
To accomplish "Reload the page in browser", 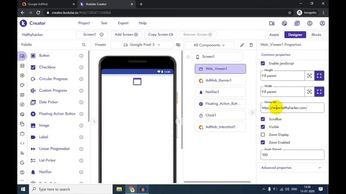I will coord(38,13).
